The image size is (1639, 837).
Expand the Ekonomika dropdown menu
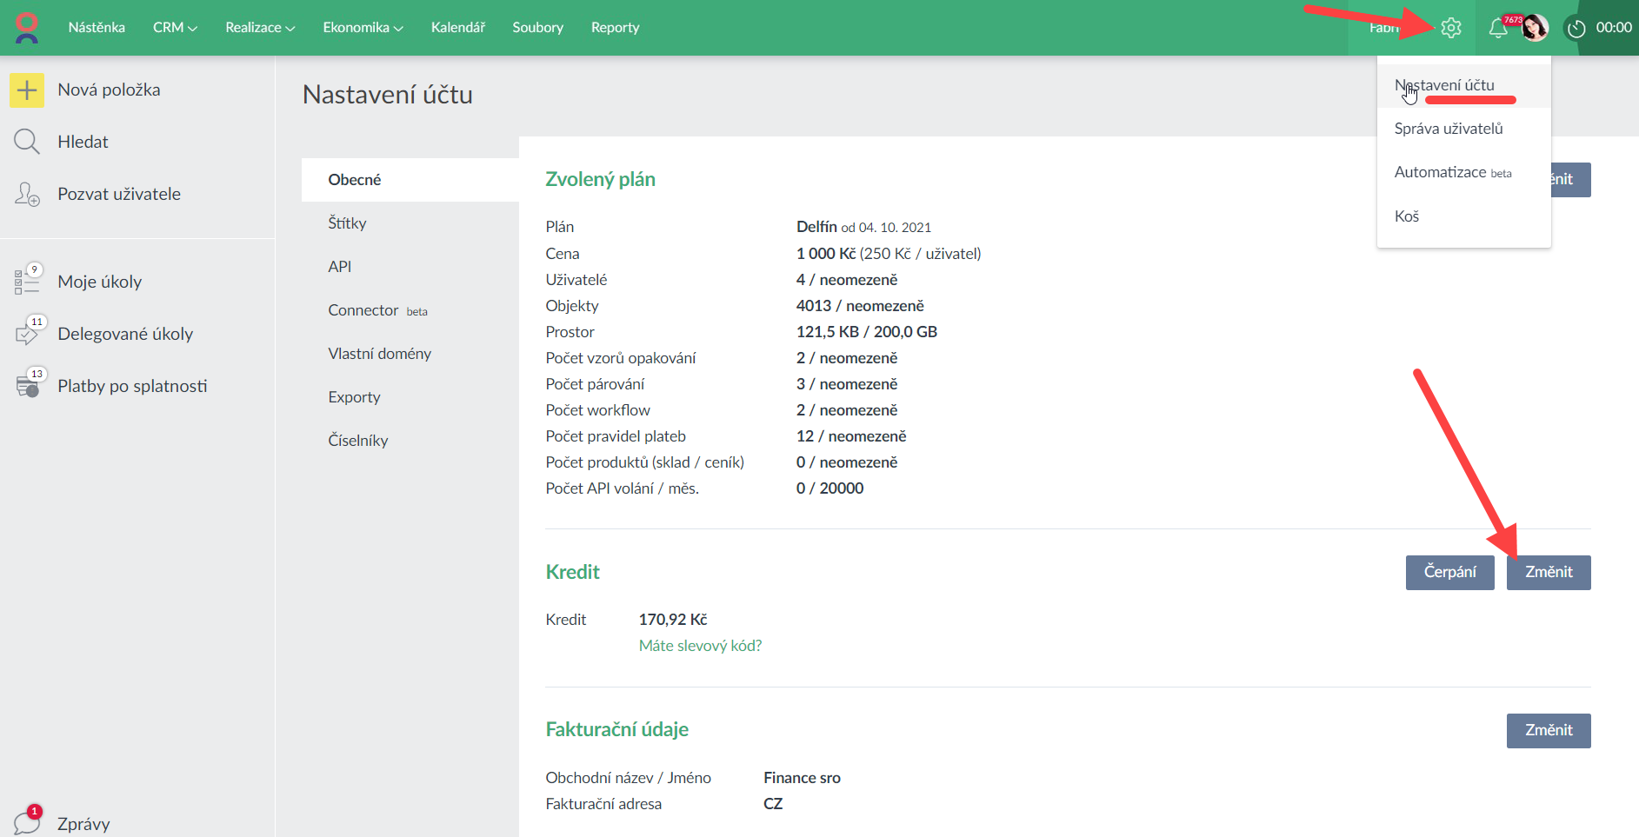tap(363, 28)
